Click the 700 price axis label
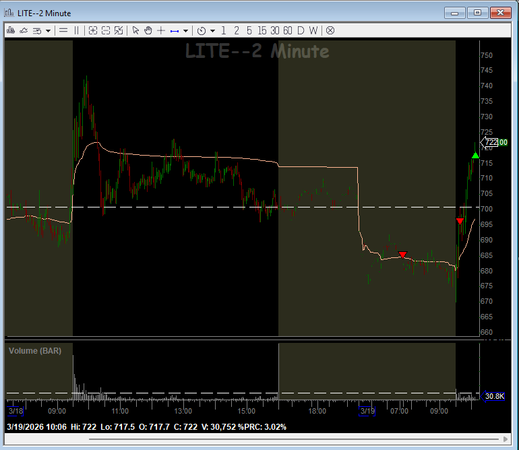Viewport: 519px width, 450px height. [x=487, y=209]
